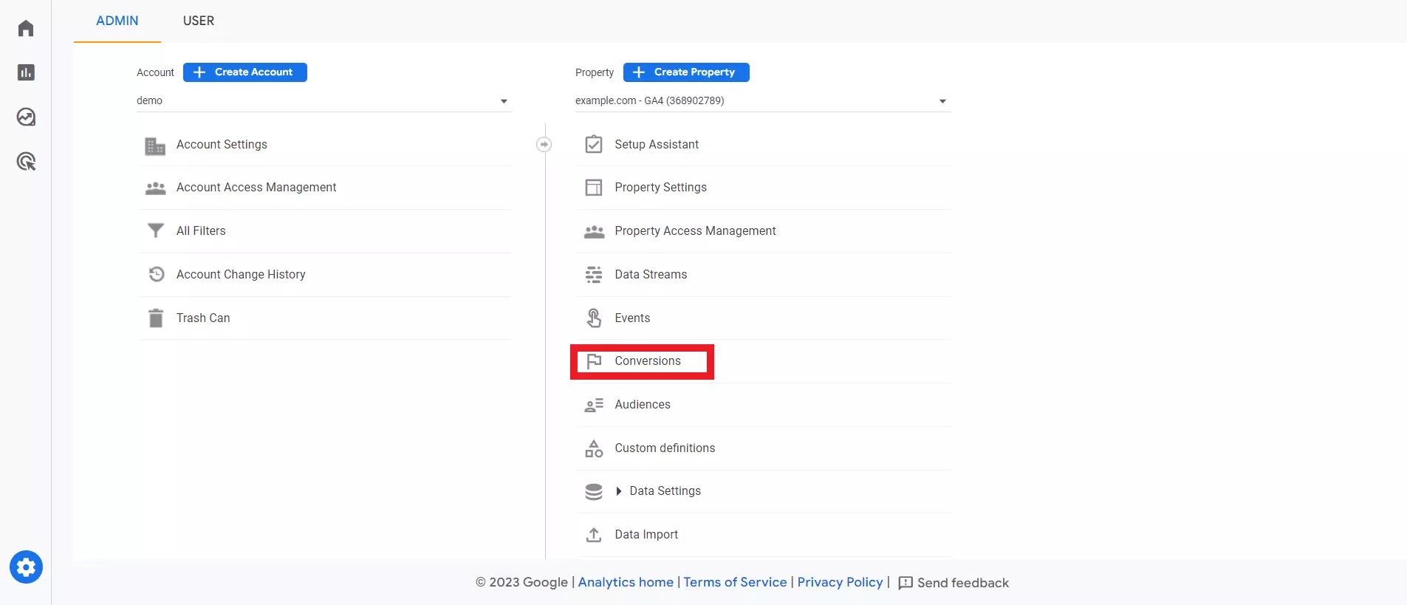1407x605 pixels.
Task: Select the ADMIN tab
Action: click(x=117, y=21)
